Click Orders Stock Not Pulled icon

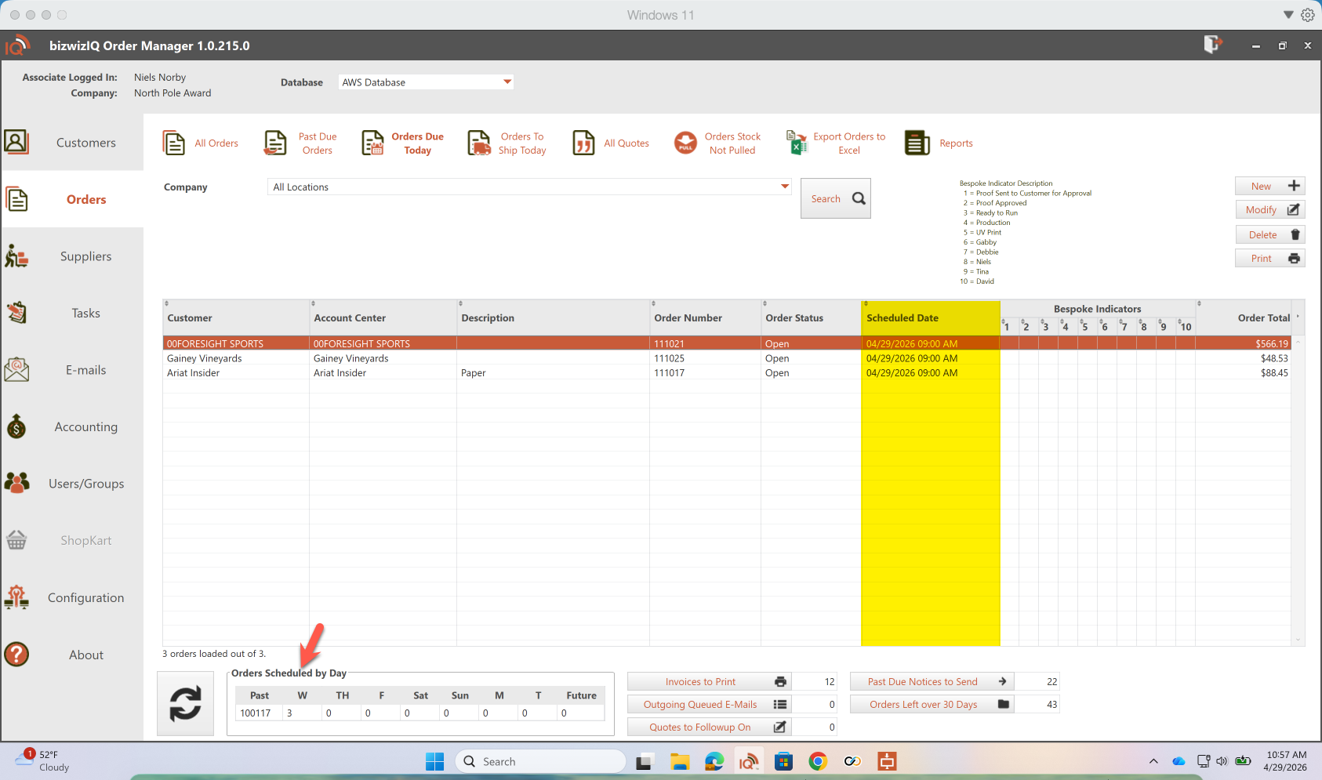685,143
